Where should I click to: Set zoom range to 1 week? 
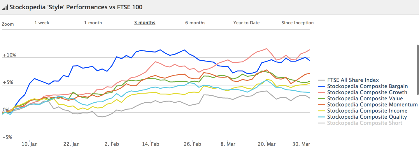coord(42,23)
